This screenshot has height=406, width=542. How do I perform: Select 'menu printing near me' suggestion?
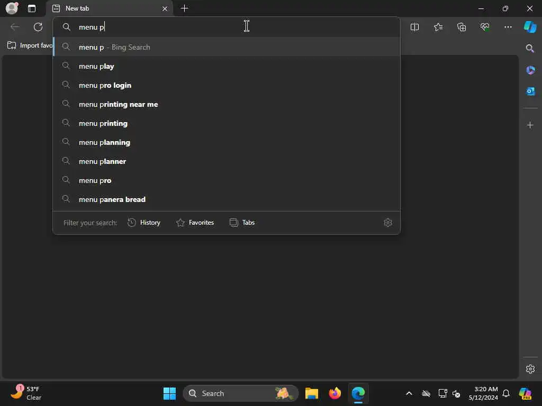click(227, 104)
